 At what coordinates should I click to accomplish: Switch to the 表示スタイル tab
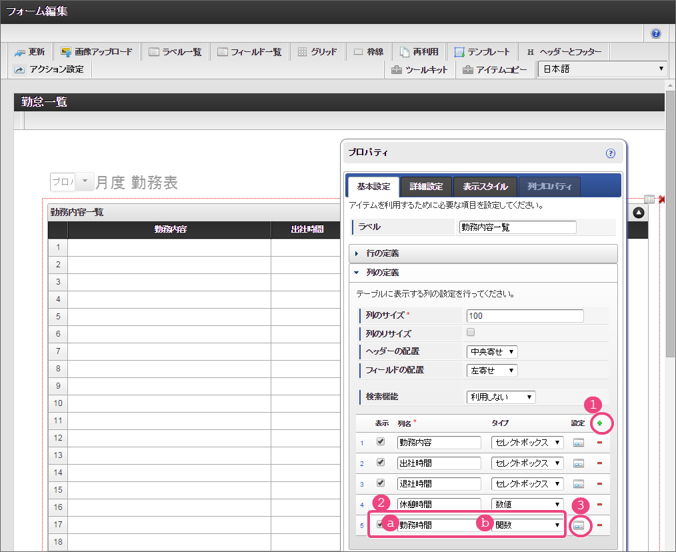[x=485, y=187]
